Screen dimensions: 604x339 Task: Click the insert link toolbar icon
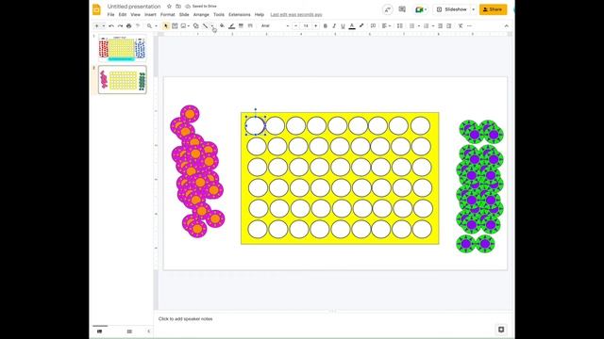(373, 25)
